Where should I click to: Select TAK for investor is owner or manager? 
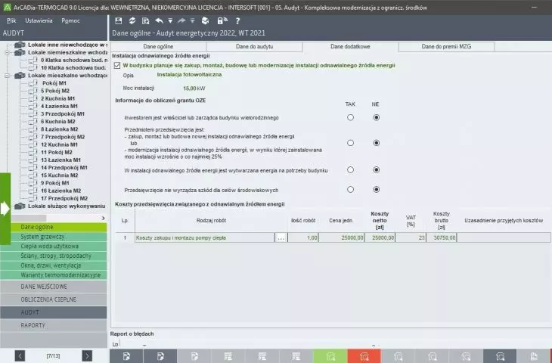tap(350, 117)
